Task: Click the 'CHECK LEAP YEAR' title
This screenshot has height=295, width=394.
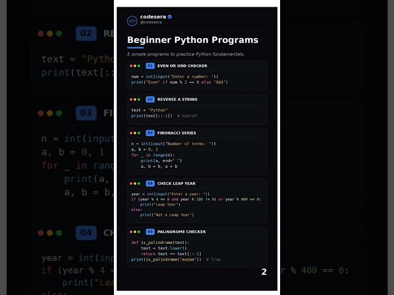Action: [177, 183]
